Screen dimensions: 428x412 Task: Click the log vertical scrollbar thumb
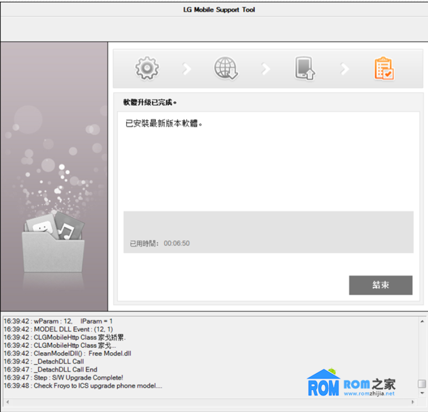pos(422,383)
